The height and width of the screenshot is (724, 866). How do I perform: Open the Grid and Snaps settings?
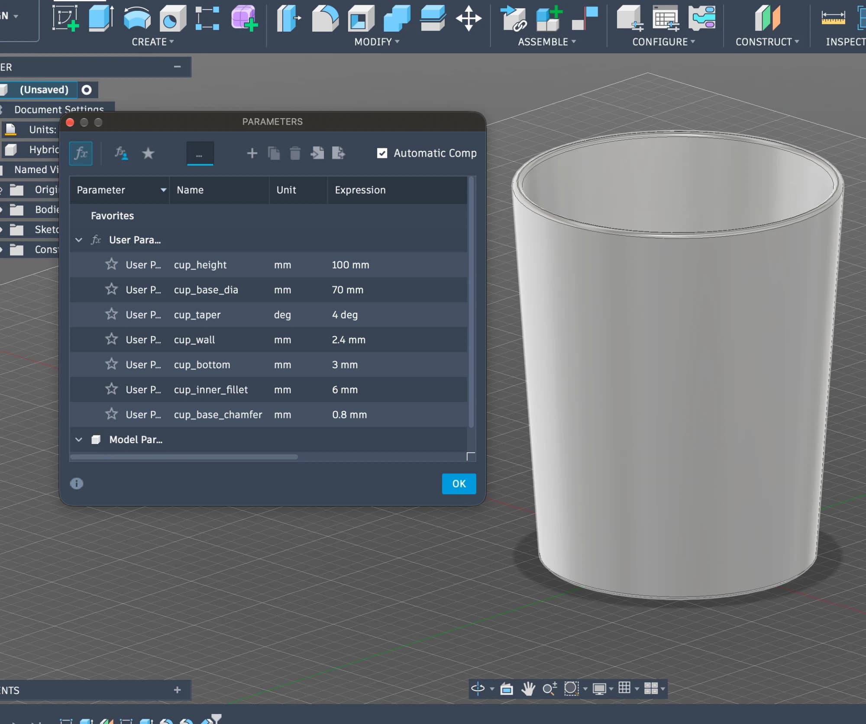pos(624,688)
